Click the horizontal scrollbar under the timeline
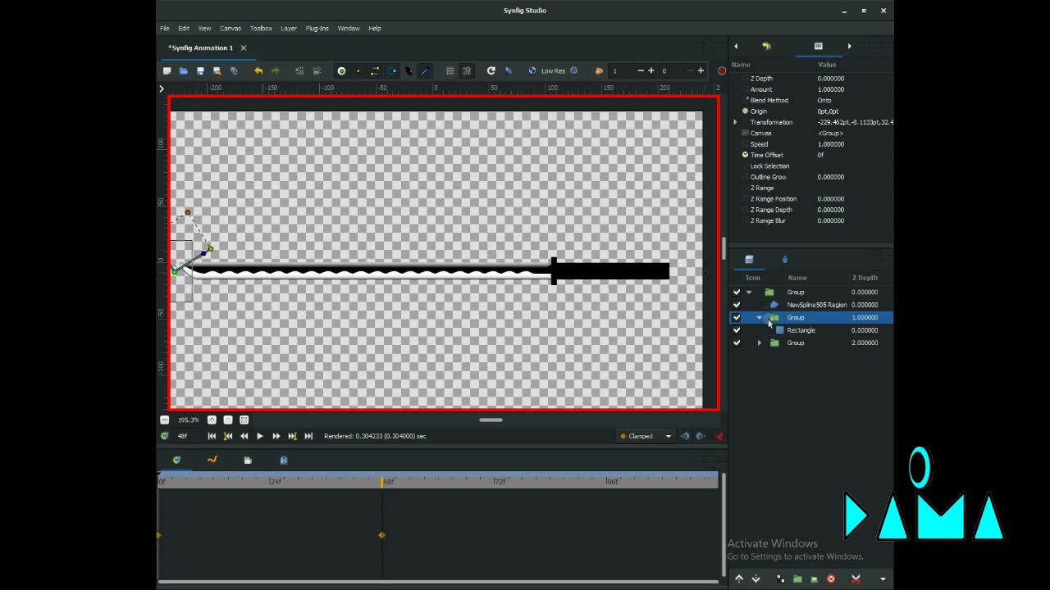 (440, 583)
